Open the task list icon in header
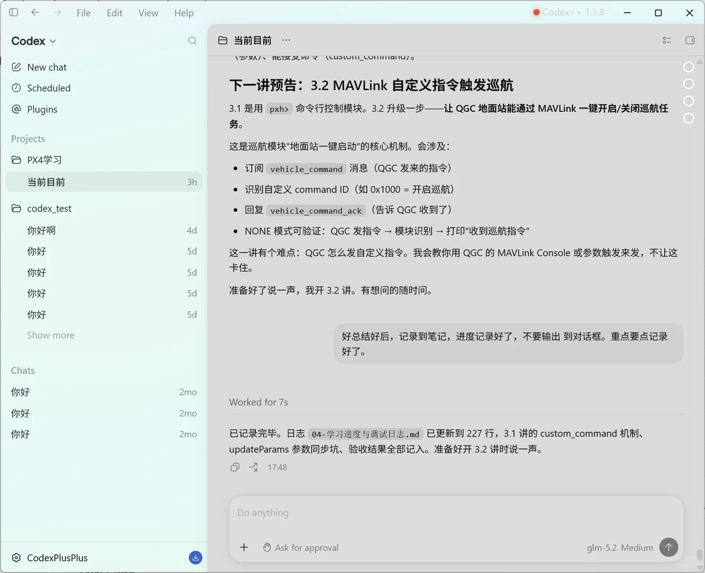The image size is (705, 573). click(x=667, y=40)
